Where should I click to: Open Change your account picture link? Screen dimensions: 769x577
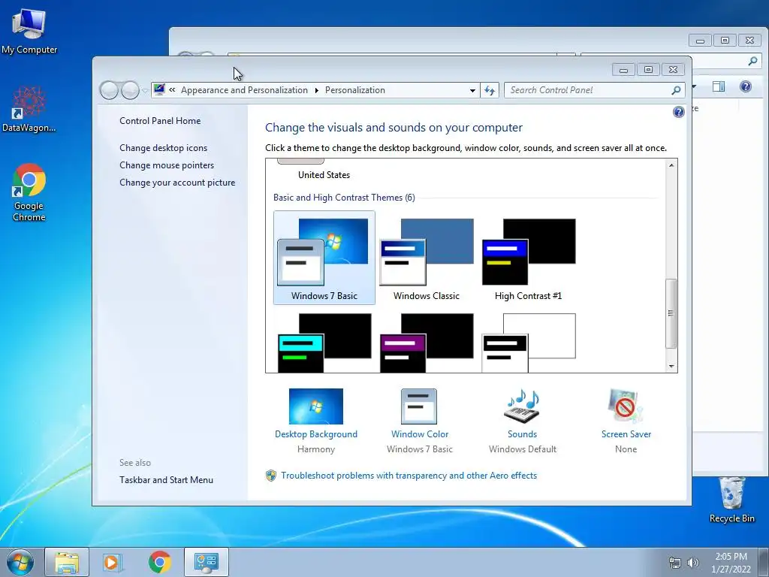click(177, 182)
